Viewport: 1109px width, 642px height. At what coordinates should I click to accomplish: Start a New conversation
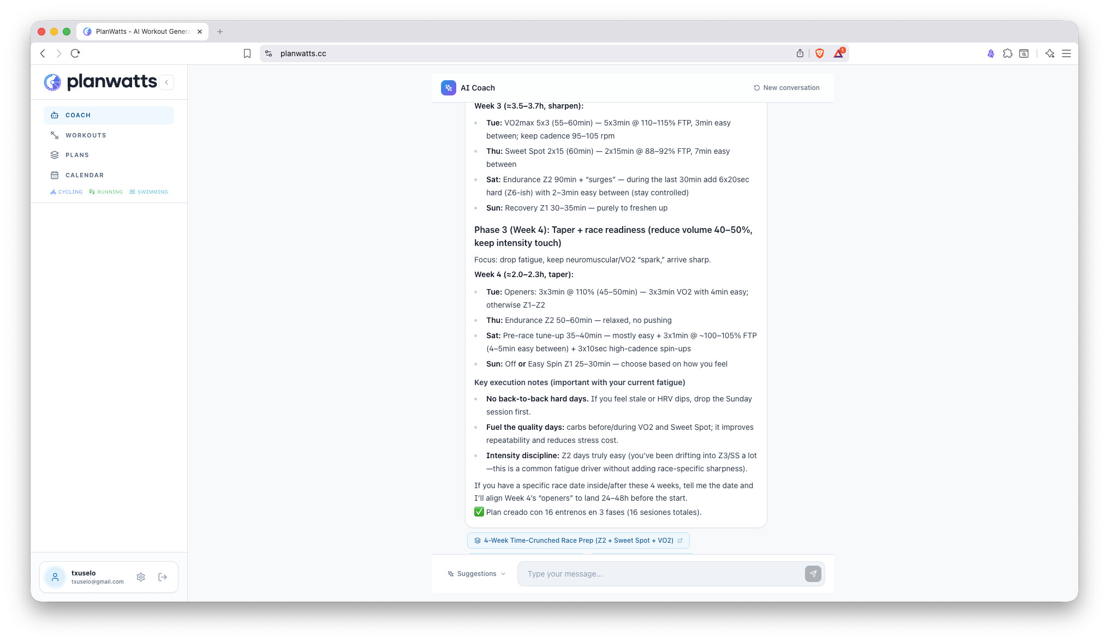coord(786,88)
